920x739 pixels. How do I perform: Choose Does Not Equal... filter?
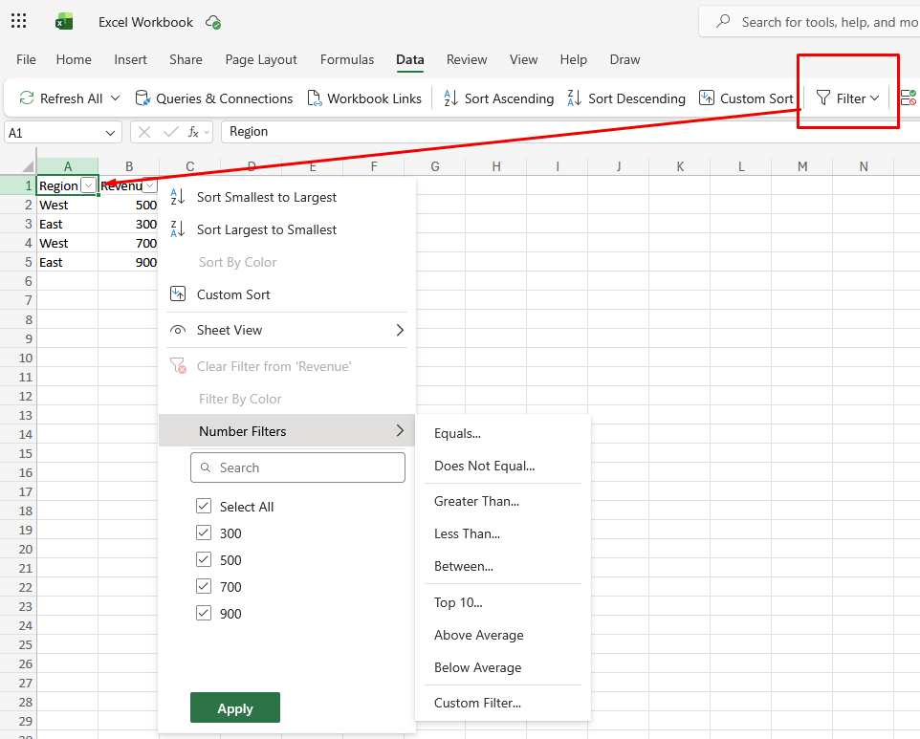[503, 466]
